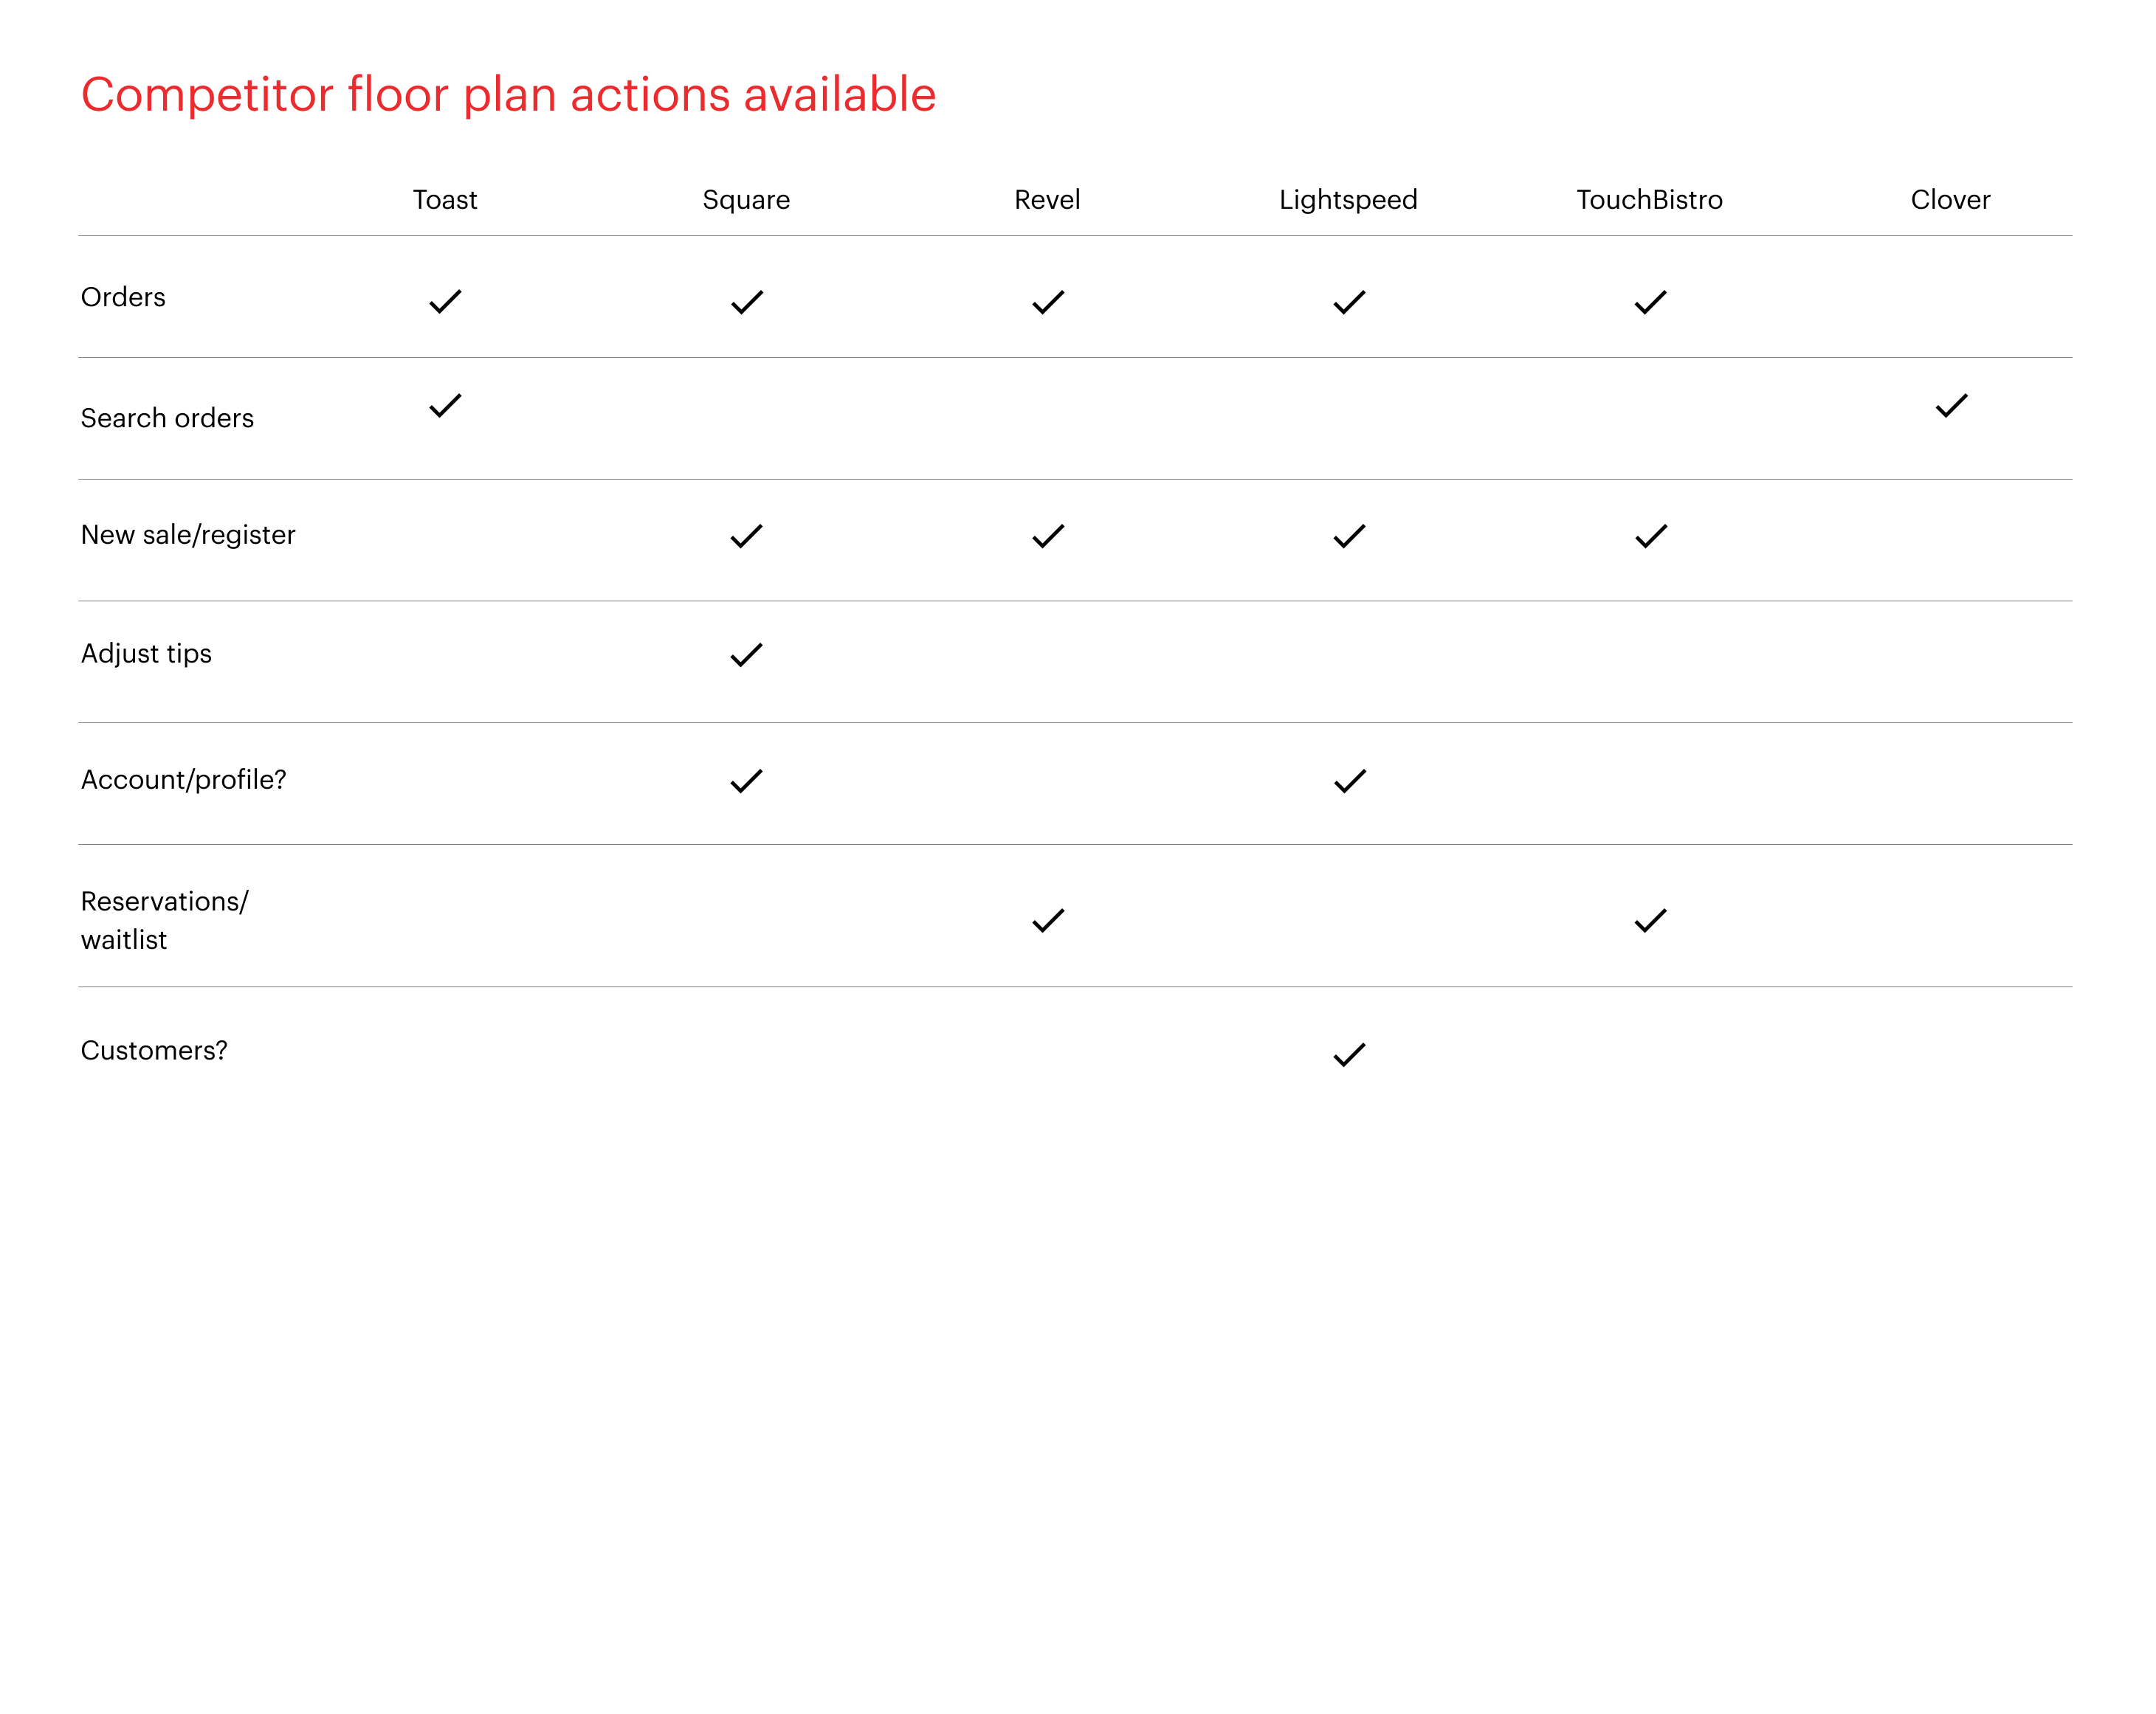The height and width of the screenshot is (1714, 2156).
Task: Click the checkmark for Toast in Orders row
Action: (445, 302)
